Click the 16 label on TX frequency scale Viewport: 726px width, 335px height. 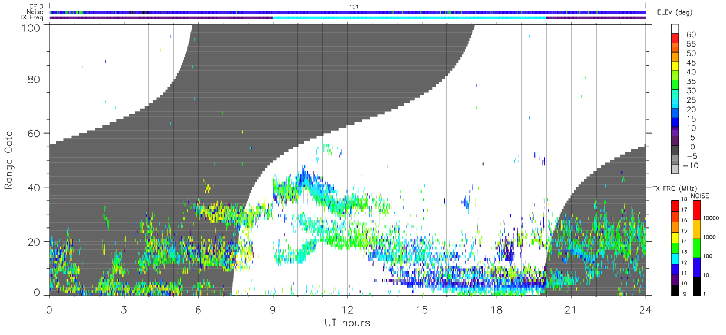(x=685, y=221)
